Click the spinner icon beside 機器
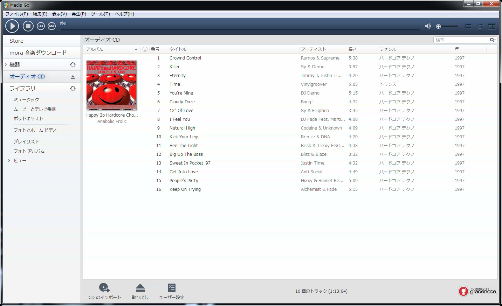This screenshot has width=502, height=306. [73, 64]
